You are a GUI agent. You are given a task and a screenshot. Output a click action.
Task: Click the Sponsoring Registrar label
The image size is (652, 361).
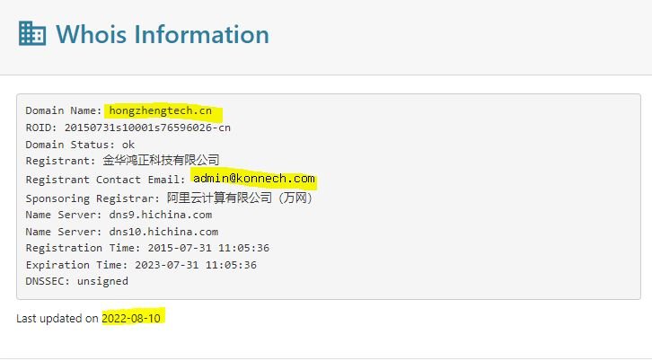click(93, 198)
